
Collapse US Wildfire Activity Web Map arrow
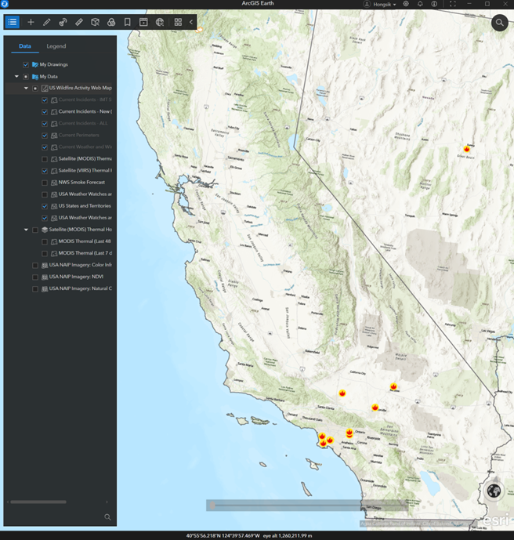pyautogui.click(x=26, y=88)
